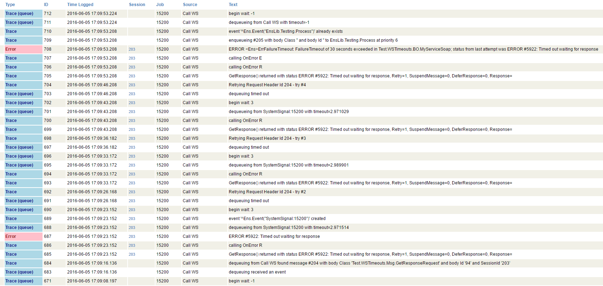603x286 pixels.
Task: Click the Session column header
Action: click(x=137, y=5)
